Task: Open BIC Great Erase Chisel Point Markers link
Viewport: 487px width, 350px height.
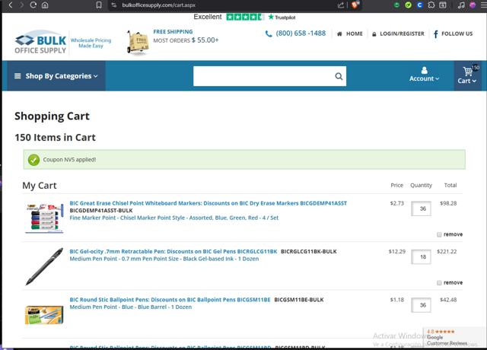Action: coord(208,203)
